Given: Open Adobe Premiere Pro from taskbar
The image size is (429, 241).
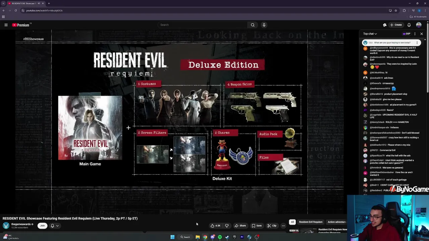Looking at the screenshot, I should pyautogui.click(x=242, y=237).
